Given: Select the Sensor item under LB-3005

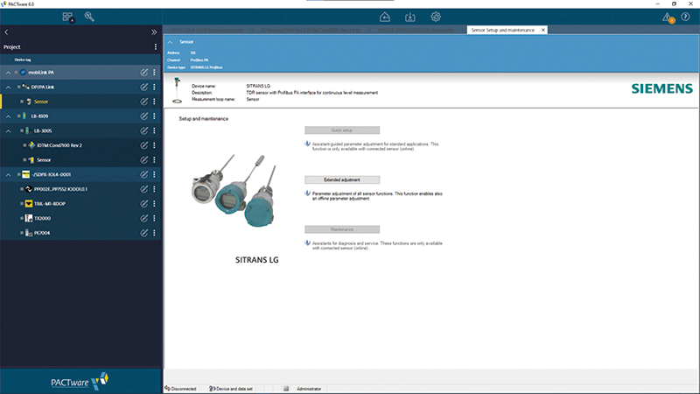Looking at the screenshot, I should pos(44,160).
